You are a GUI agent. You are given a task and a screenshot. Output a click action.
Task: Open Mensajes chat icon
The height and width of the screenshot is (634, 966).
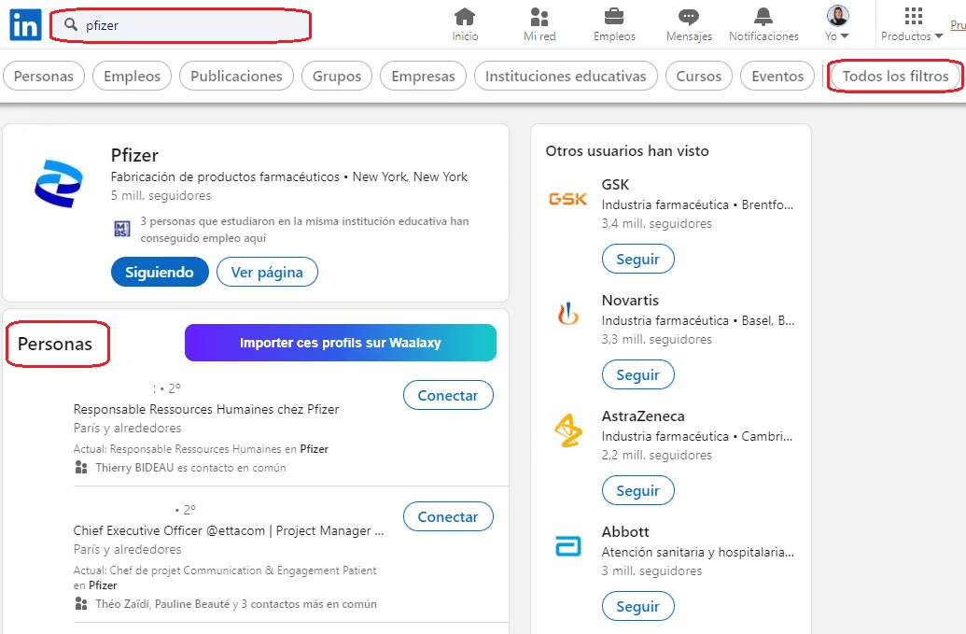(x=689, y=17)
